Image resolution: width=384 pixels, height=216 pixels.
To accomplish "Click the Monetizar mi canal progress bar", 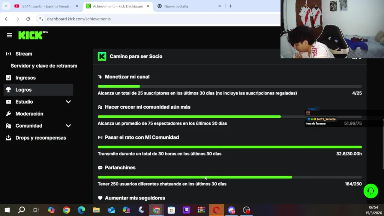I will [230, 86].
